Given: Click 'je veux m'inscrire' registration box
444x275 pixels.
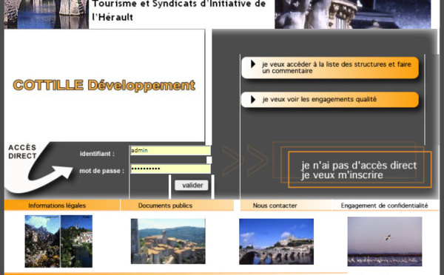Looking at the screenshot, I should [360, 170].
